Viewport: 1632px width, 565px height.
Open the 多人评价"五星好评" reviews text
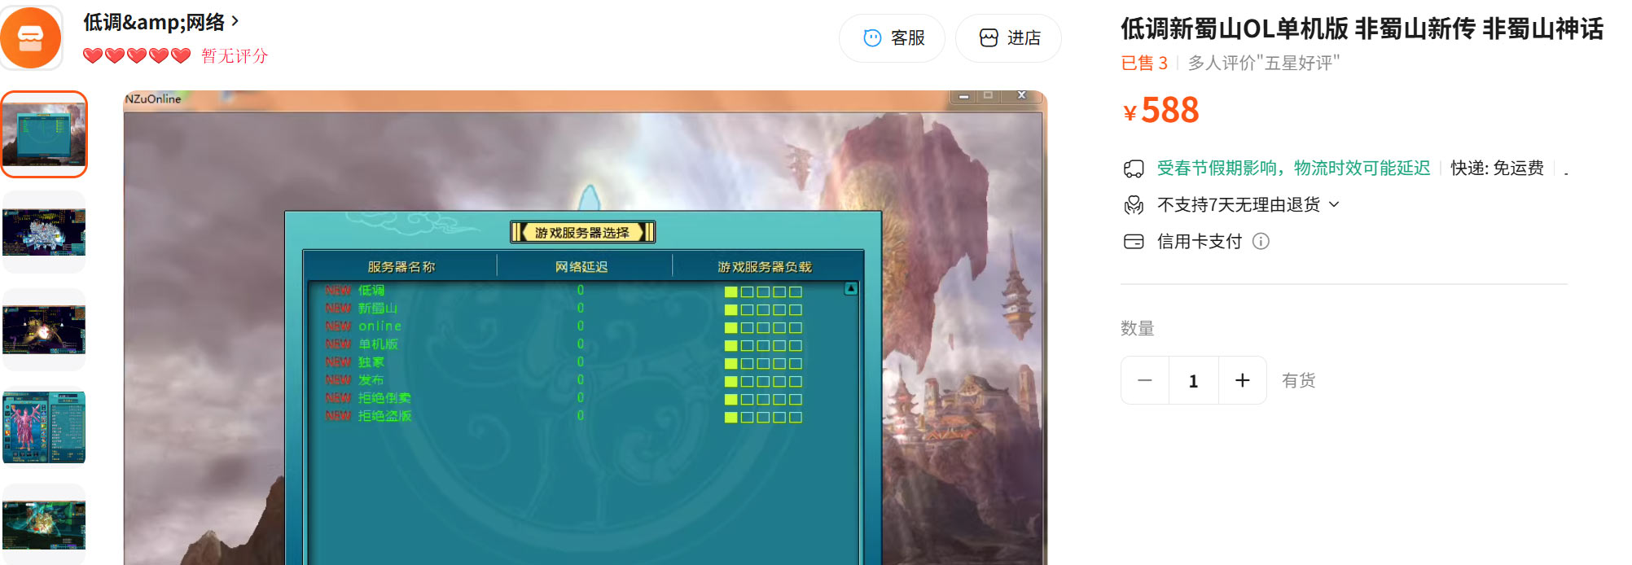(x=1264, y=64)
